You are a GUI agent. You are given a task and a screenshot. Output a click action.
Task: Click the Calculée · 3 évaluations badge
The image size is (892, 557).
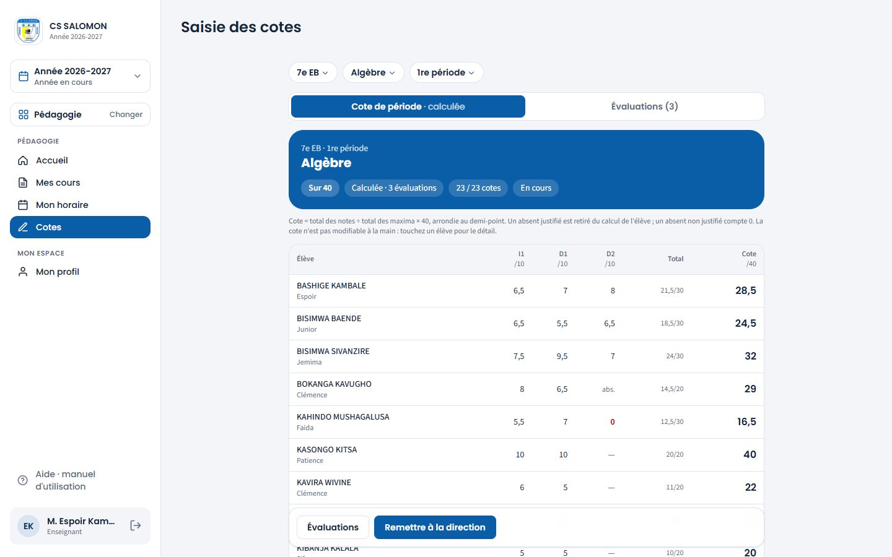pos(394,188)
